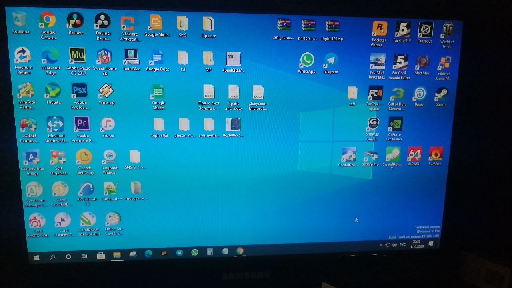Launch Adobe Photoshop shortcut
The height and width of the screenshot is (288, 512).
(x=80, y=96)
